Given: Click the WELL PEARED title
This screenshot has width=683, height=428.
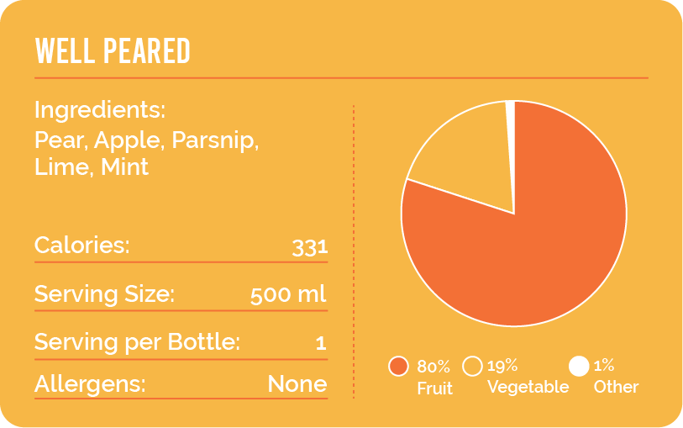Looking at the screenshot, I should click(113, 51).
